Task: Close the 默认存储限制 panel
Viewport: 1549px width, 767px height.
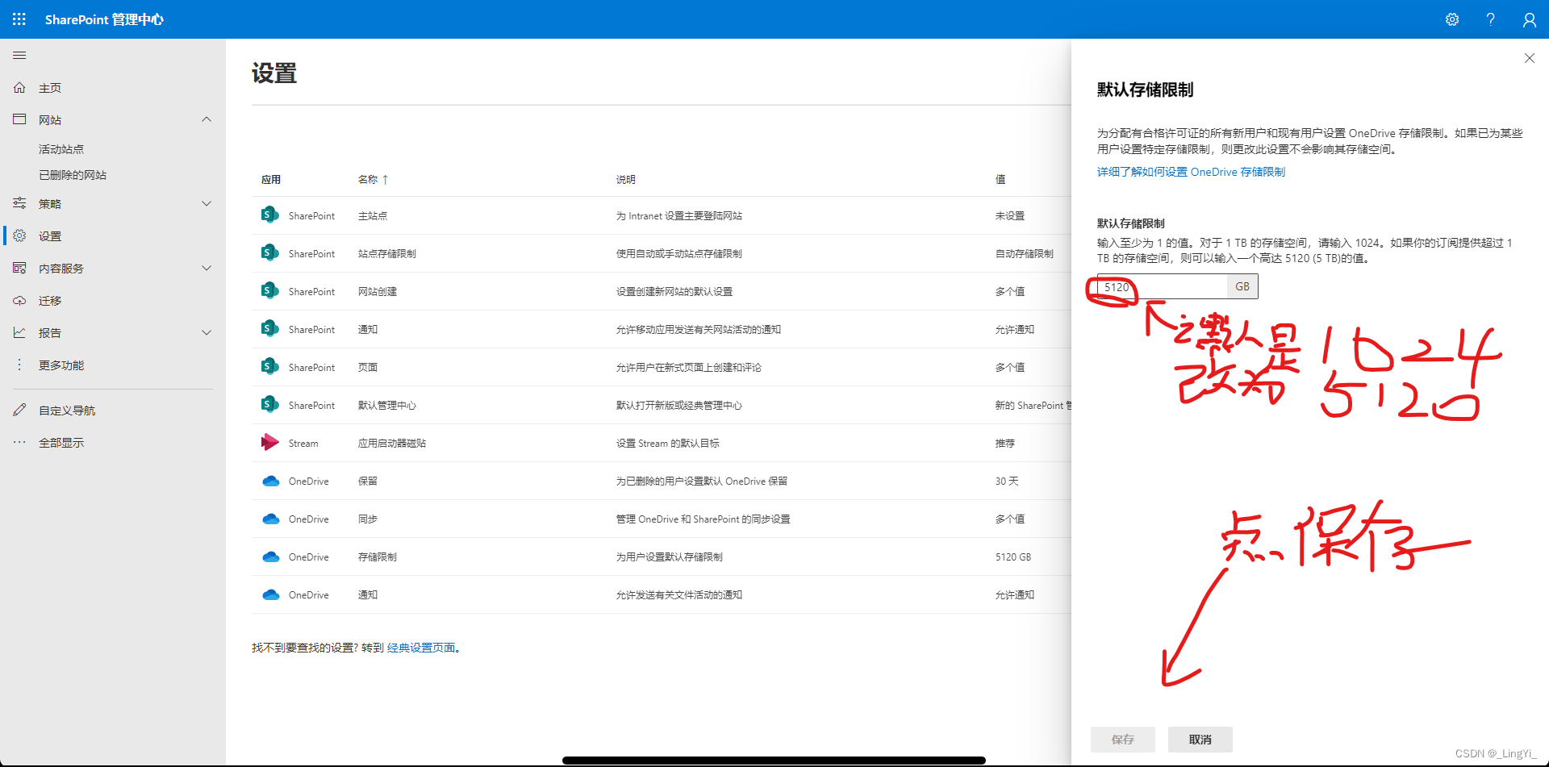Action: point(1529,58)
